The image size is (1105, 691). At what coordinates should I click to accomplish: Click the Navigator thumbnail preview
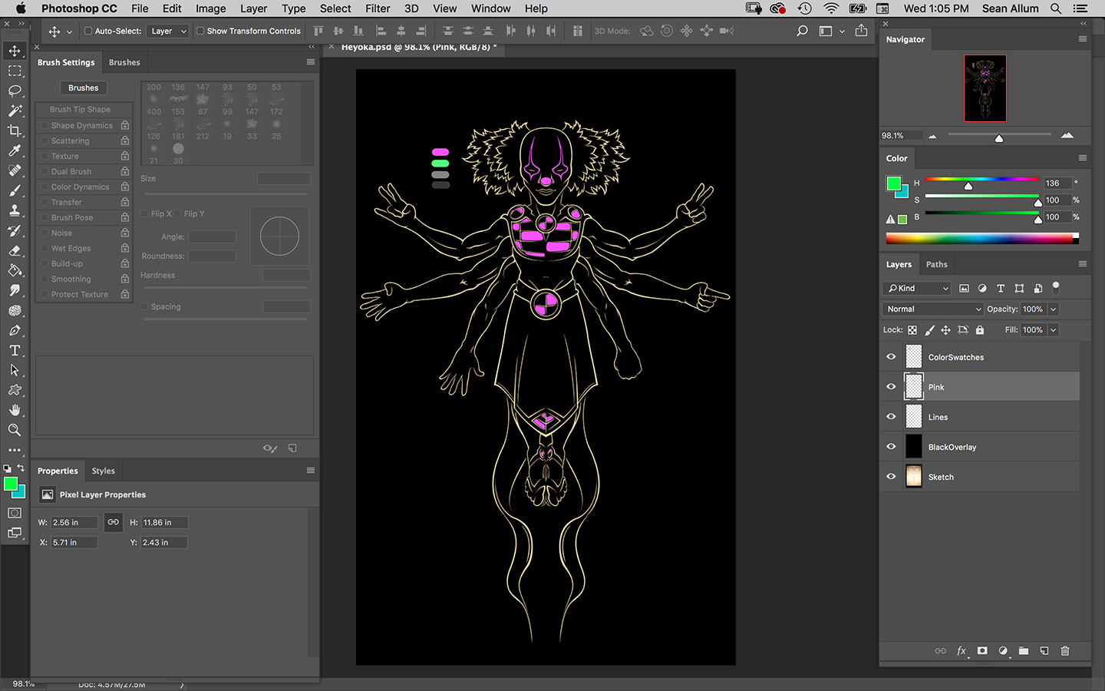[x=985, y=88]
